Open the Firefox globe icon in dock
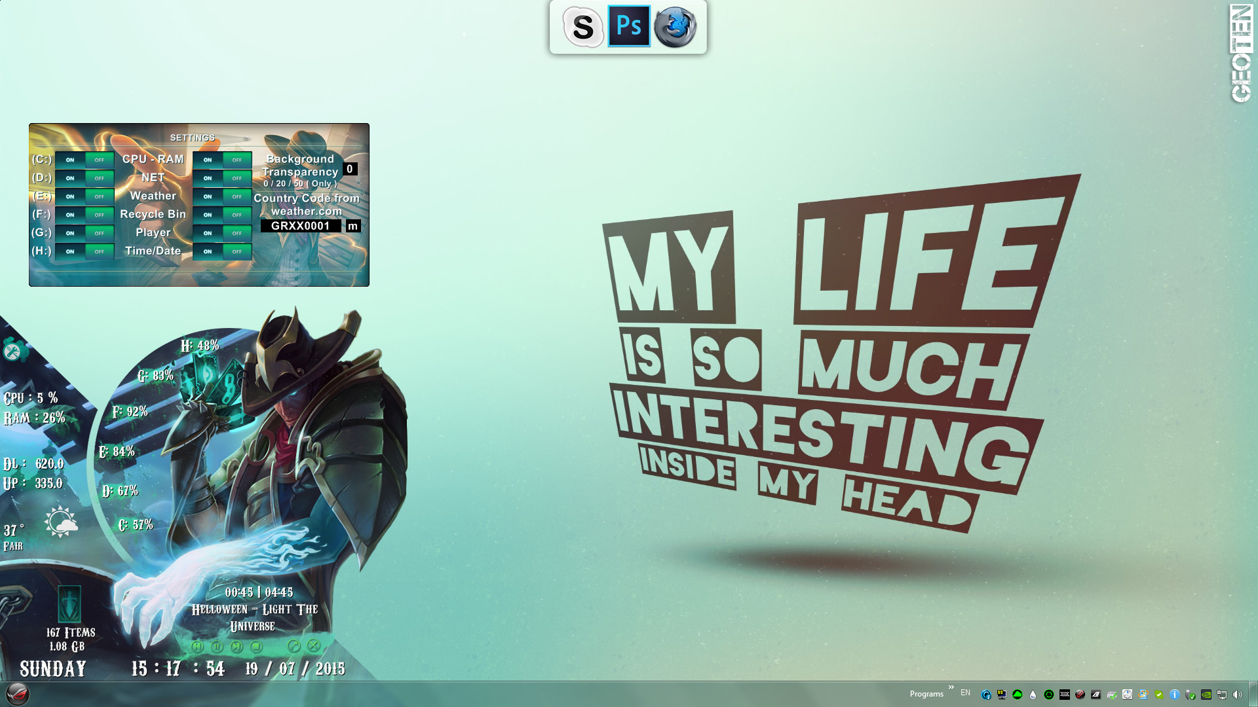This screenshot has height=707, width=1258. tap(676, 27)
